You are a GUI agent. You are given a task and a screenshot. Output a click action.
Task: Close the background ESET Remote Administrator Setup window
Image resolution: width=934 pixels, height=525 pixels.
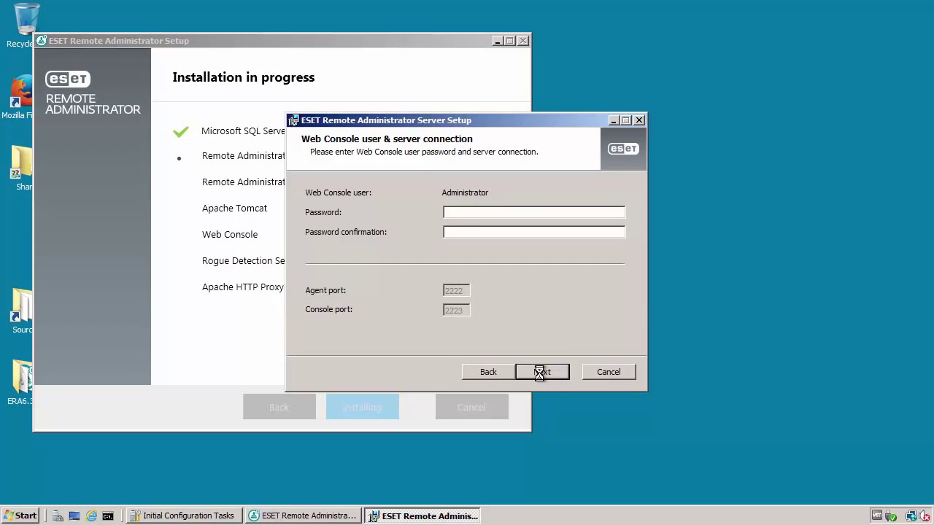tap(523, 41)
